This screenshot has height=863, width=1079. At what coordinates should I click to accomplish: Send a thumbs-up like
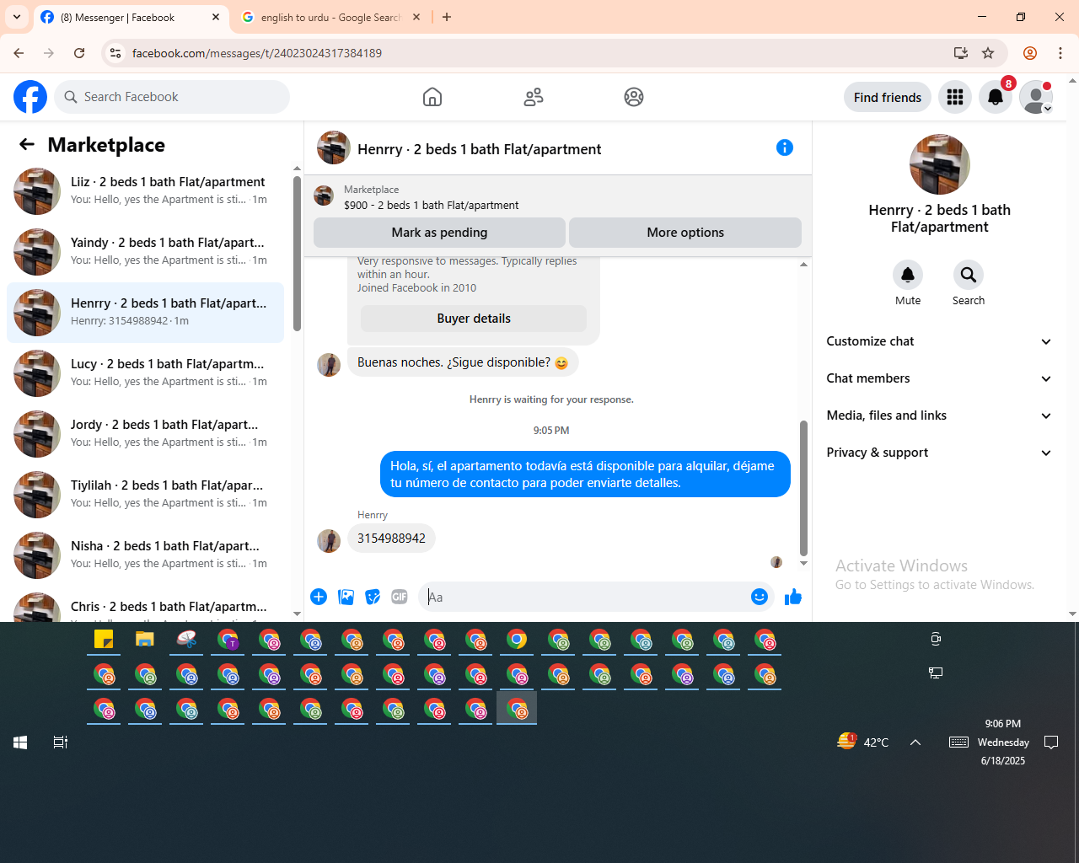793,597
